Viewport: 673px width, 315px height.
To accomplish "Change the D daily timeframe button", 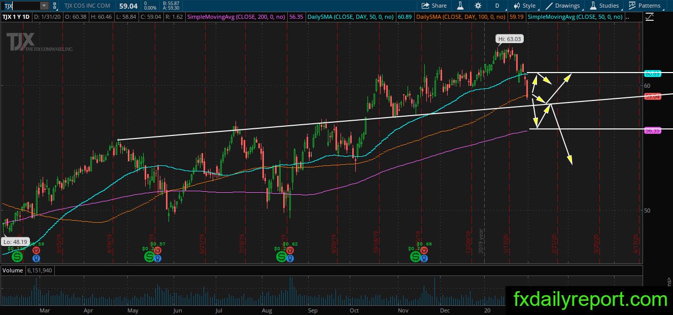I will click(x=497, y=6).
